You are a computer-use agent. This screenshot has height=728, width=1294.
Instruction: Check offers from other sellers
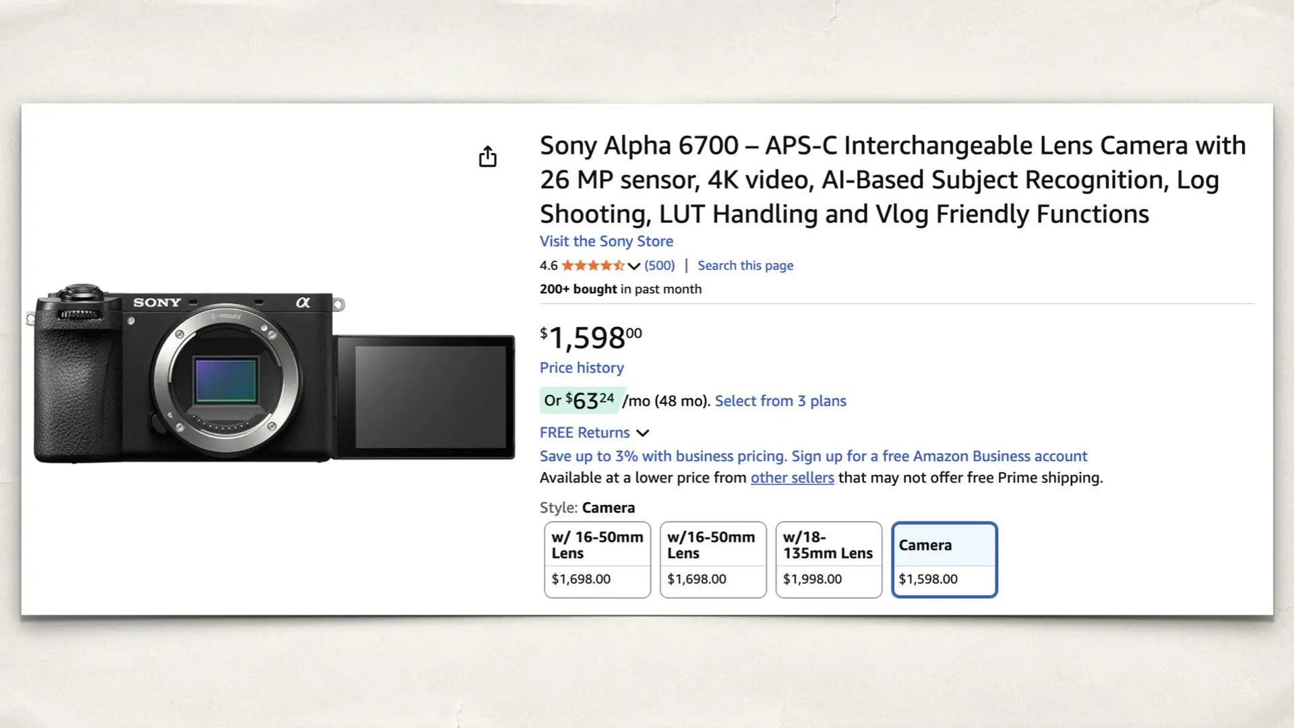tap(792, 477)
